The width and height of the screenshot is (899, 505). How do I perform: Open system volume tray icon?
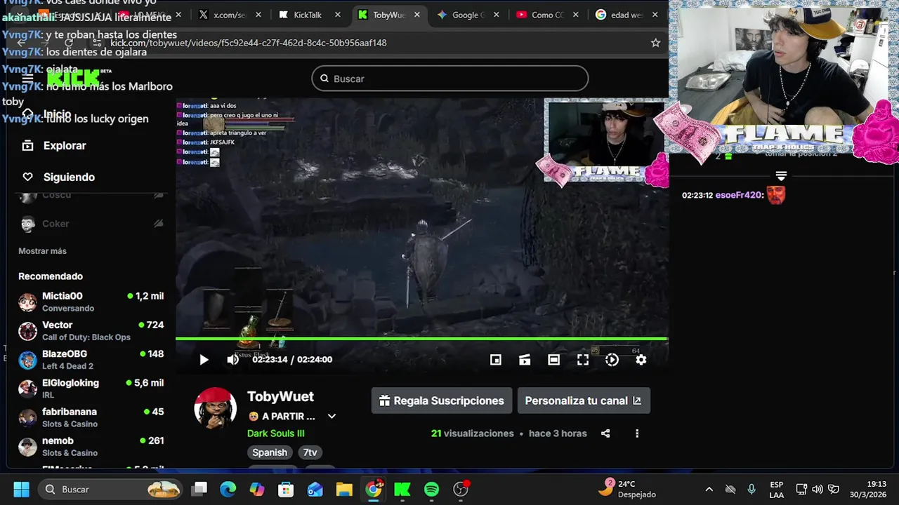818,489
